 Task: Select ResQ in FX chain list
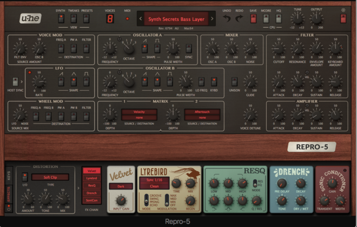coord(92,185)
